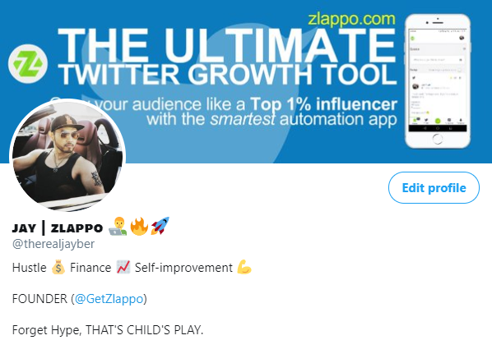
Task: Click THE ULTIMATE headline in header image
Action: click(x=226, y=45)
